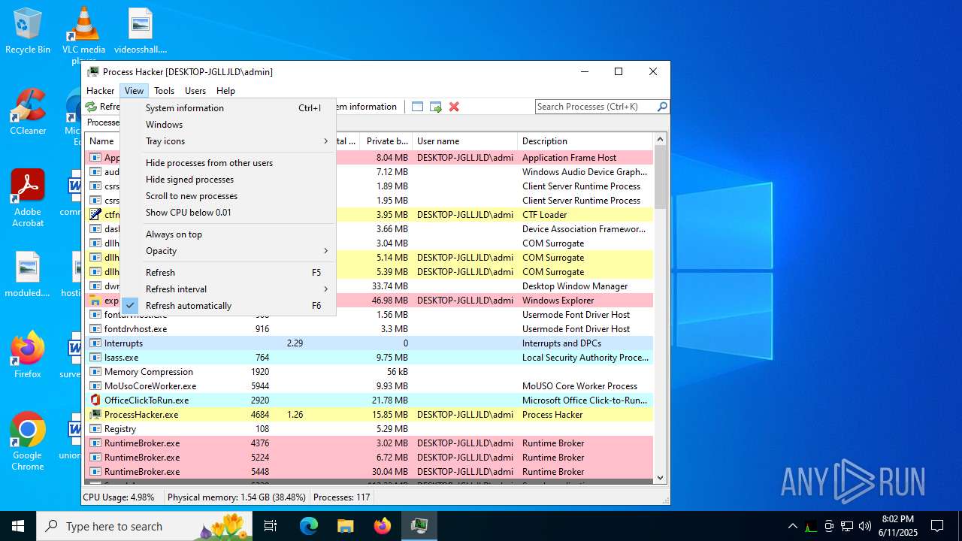
Task: Click find window and thread icon
Action: tap(436, 107)
